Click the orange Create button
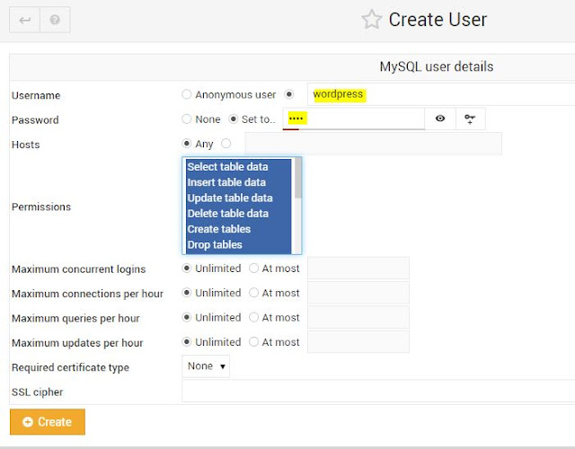The height and width of the screenshot is (449, 575). [x=48, y=422]
